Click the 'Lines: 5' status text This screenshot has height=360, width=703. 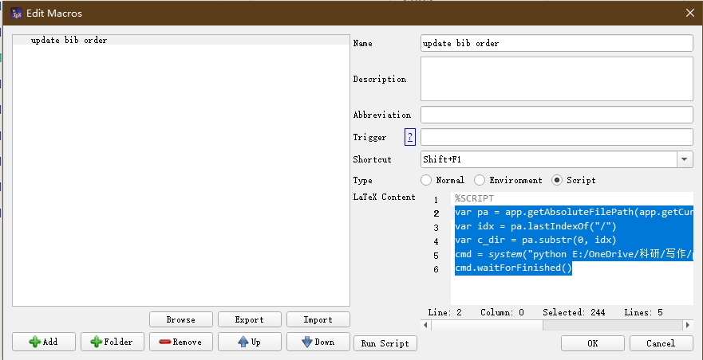[x=643, y=312]
